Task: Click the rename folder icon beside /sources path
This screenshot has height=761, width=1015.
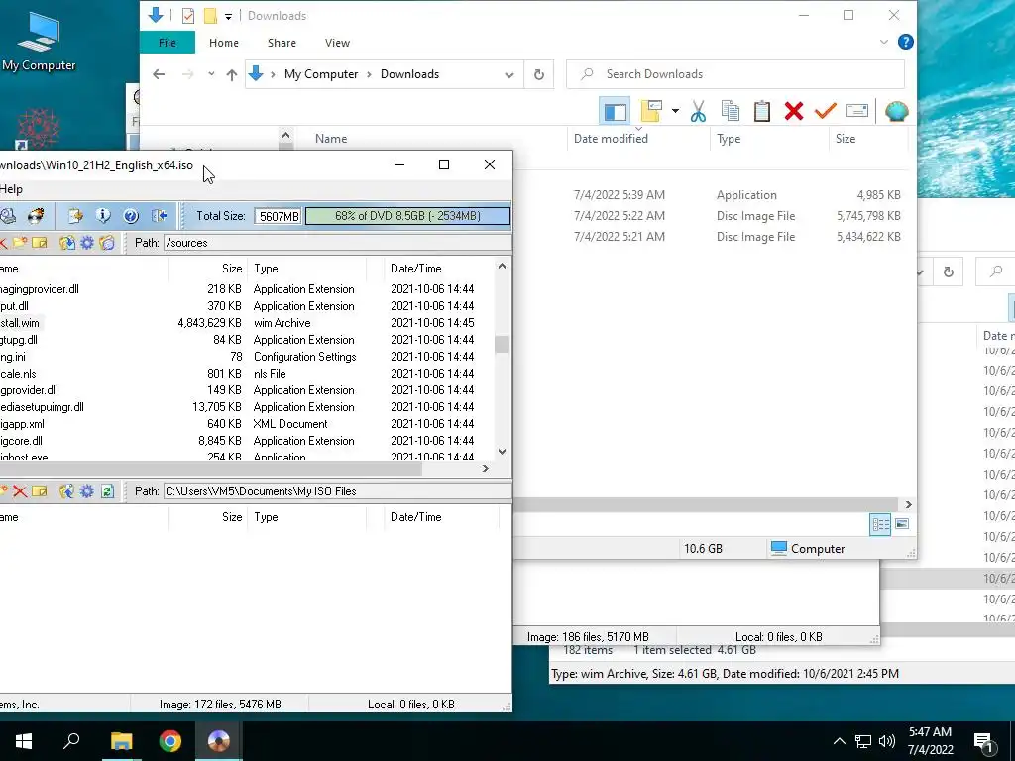Action: [x=40, y=243]
